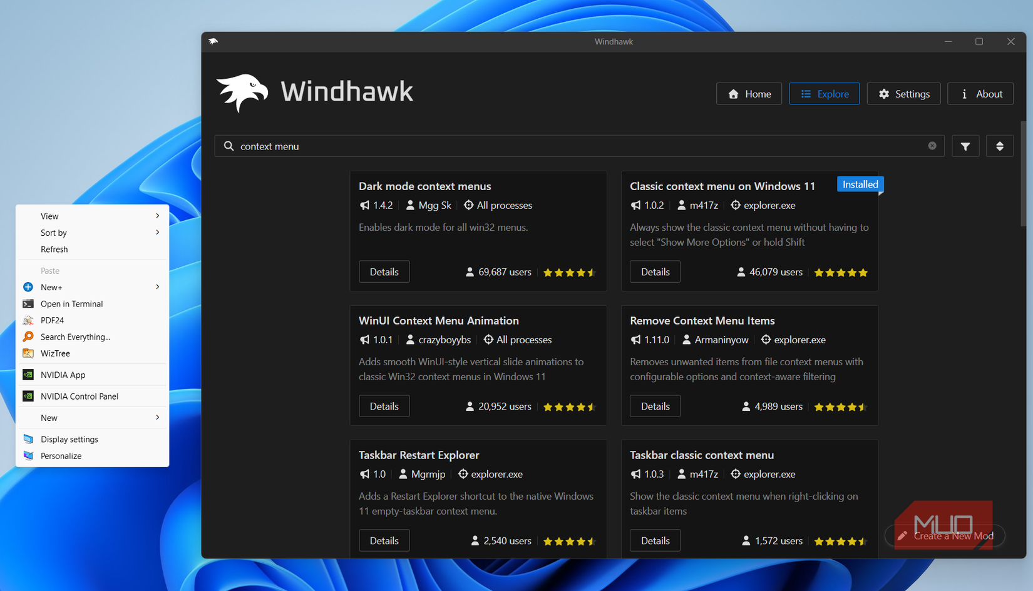Click users icon beside 46,079 users
Viewport: 1033px width, 591px height.
[x=741, y=272]
